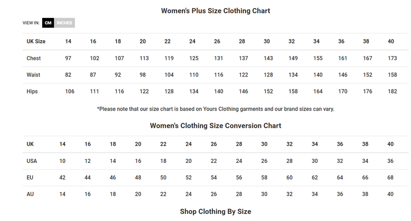Select the Waist row label
The width and height of the screenshot is (411, 221).
pyautogui.click(x=33, y=75)
